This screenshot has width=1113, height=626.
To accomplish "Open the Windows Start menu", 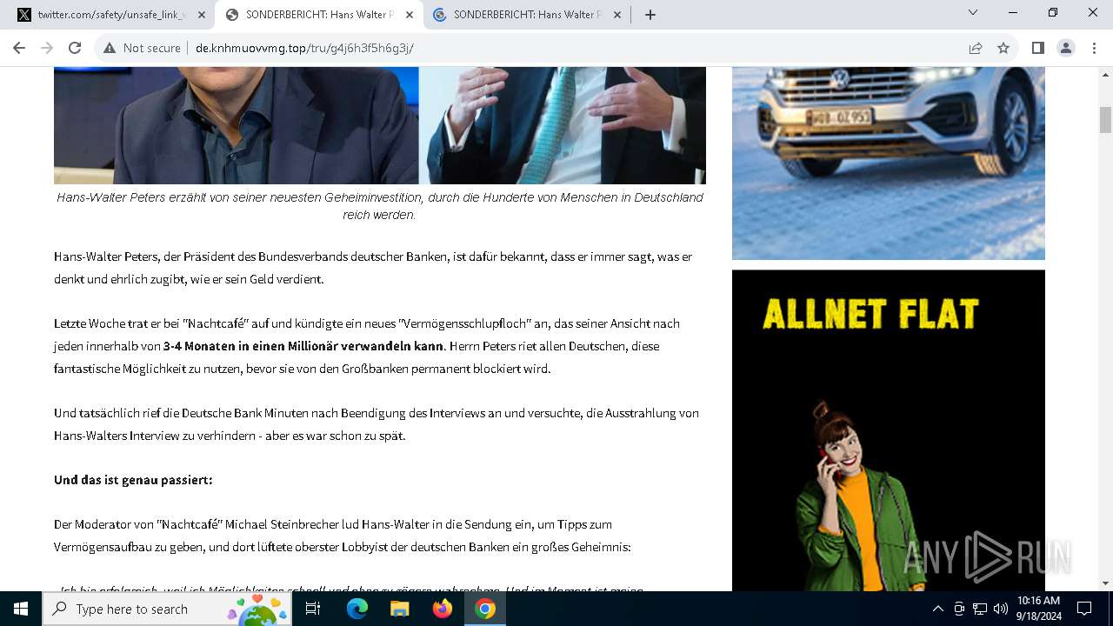I will (x=21, y=609).
